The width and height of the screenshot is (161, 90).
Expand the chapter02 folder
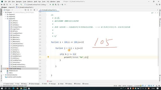coord(6,16)
